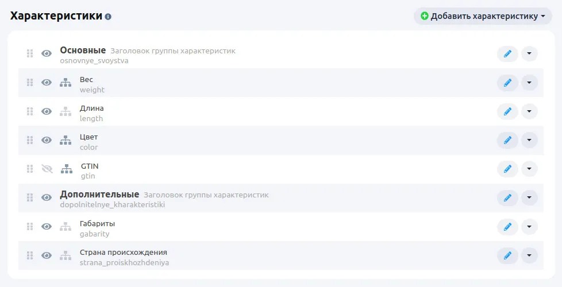The image size is (562, 287).
Task: Click the Страна происхождения characteristic name
Action: click(123, 252)
